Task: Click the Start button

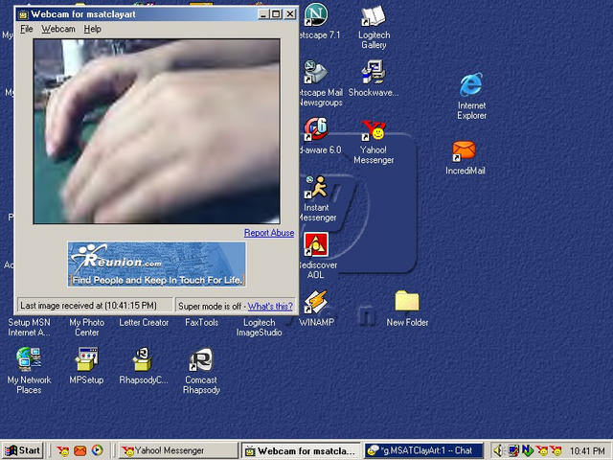Action: [x=23, y=450]
